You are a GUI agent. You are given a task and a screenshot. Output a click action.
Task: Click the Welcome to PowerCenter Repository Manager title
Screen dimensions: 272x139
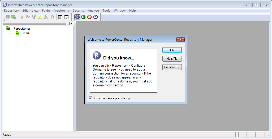click(120, 40)
